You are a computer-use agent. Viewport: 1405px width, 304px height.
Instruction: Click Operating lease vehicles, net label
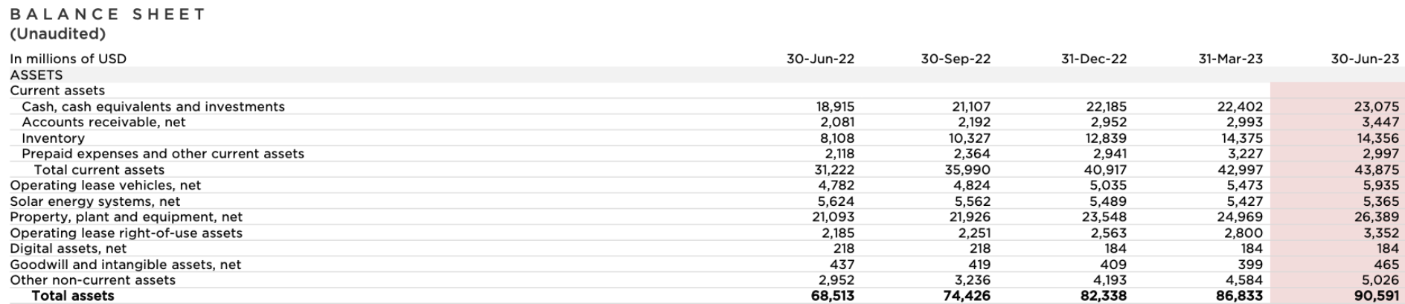click(105, 185)
